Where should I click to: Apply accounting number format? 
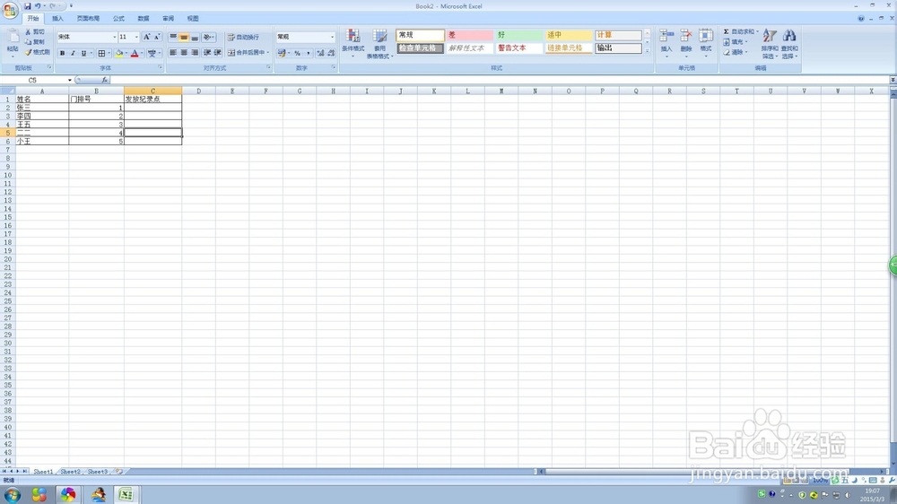pos(282,53)
